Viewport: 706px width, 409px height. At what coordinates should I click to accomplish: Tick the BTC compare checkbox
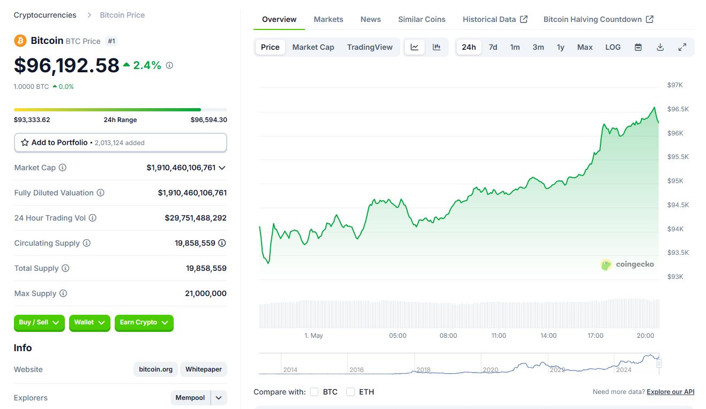coord(314,392)
